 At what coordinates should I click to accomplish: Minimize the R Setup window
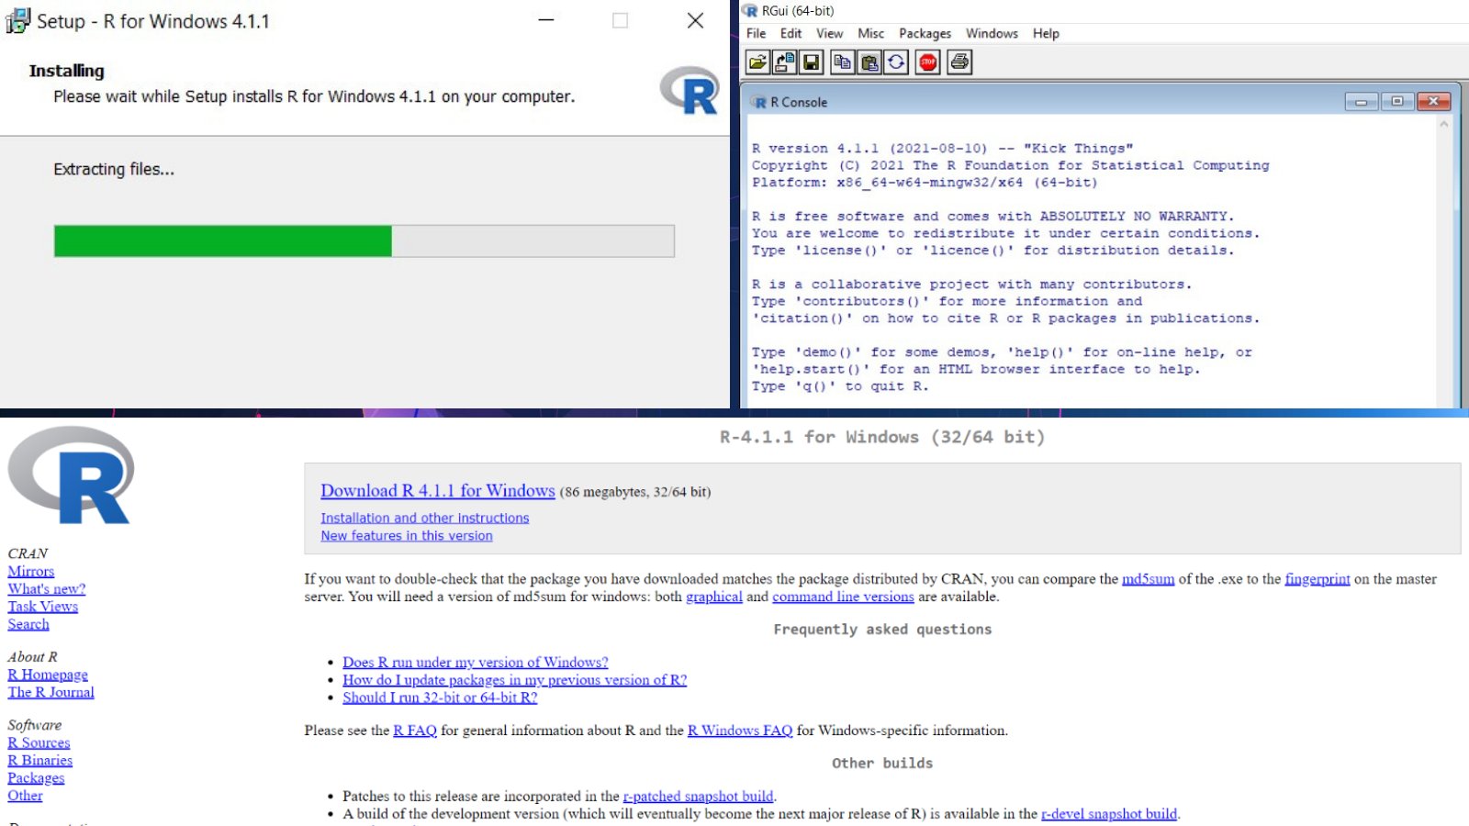[x=546, y=20]
